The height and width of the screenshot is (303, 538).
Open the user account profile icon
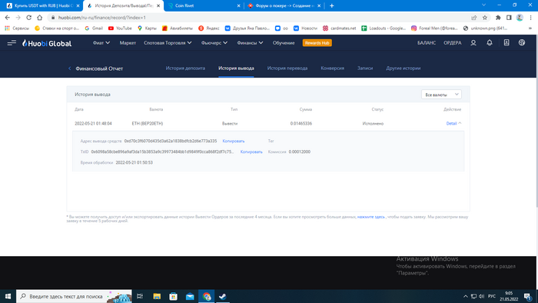(473, 43)
